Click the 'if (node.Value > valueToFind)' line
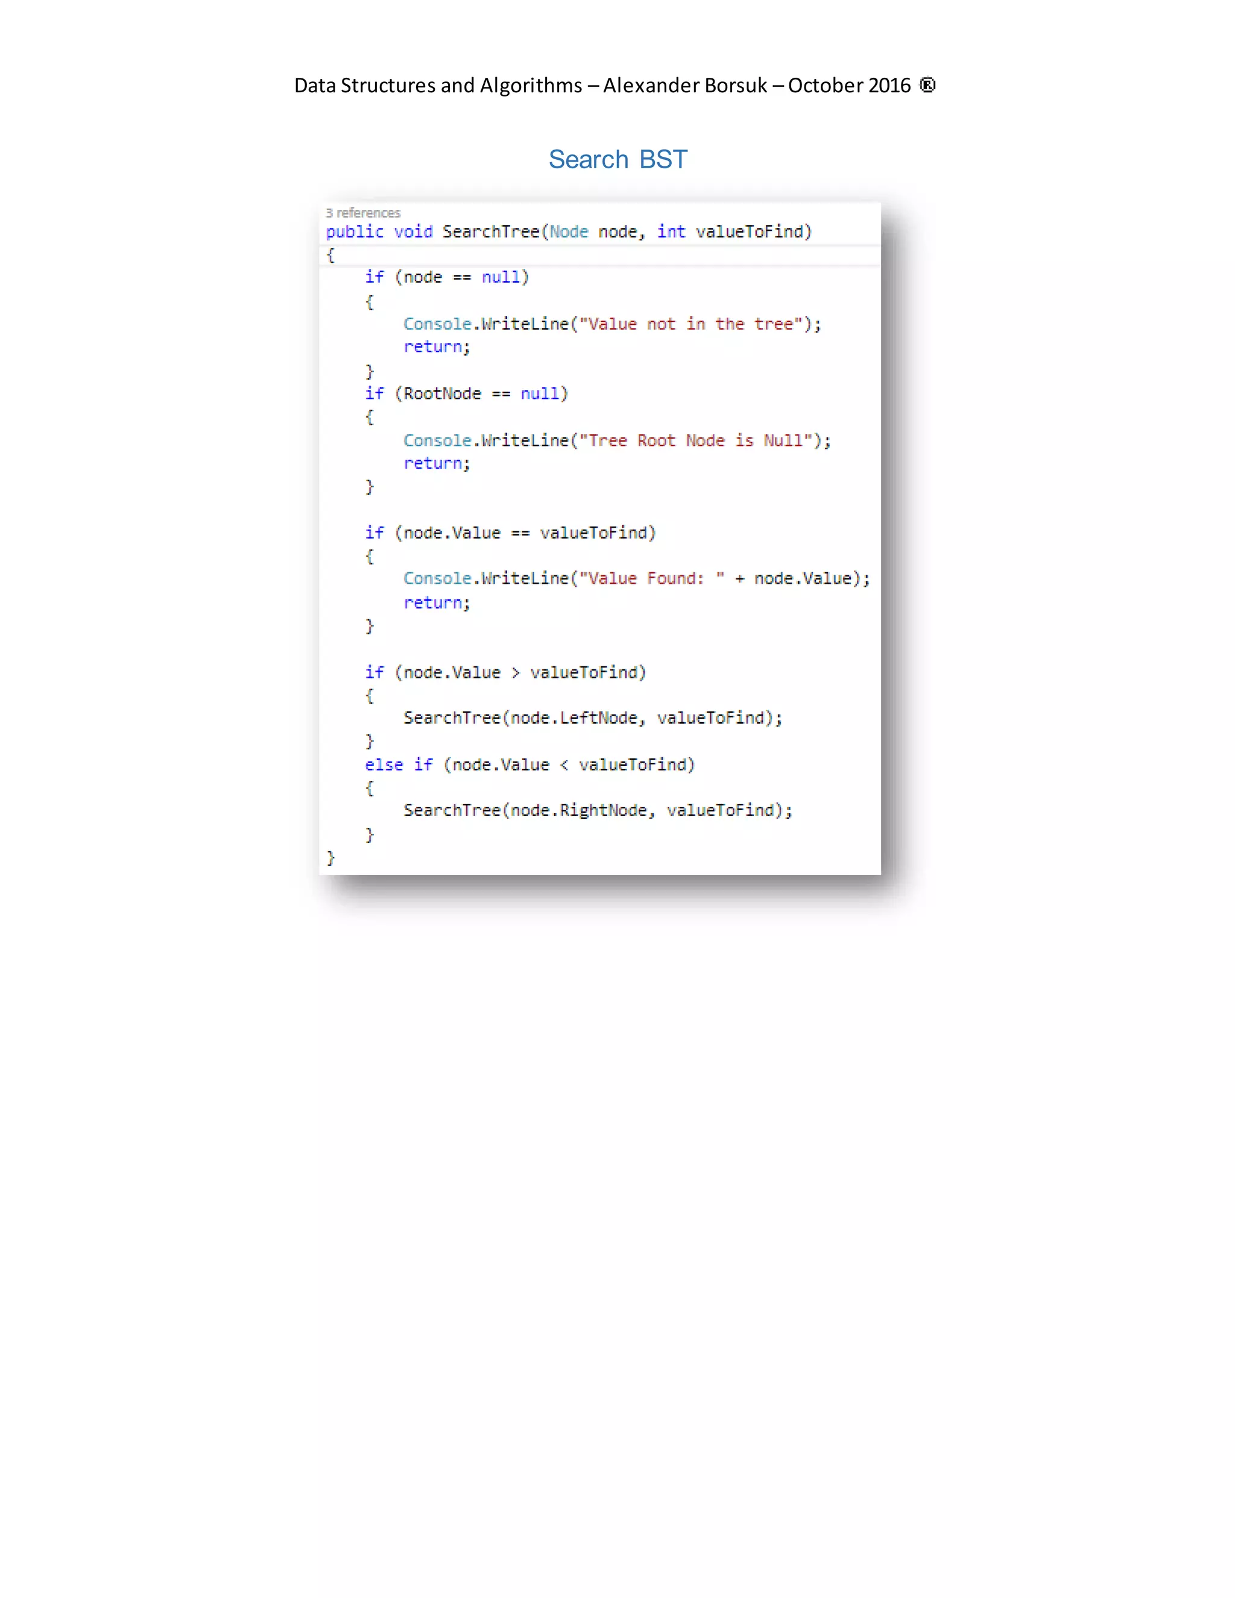 click(505, 672)
